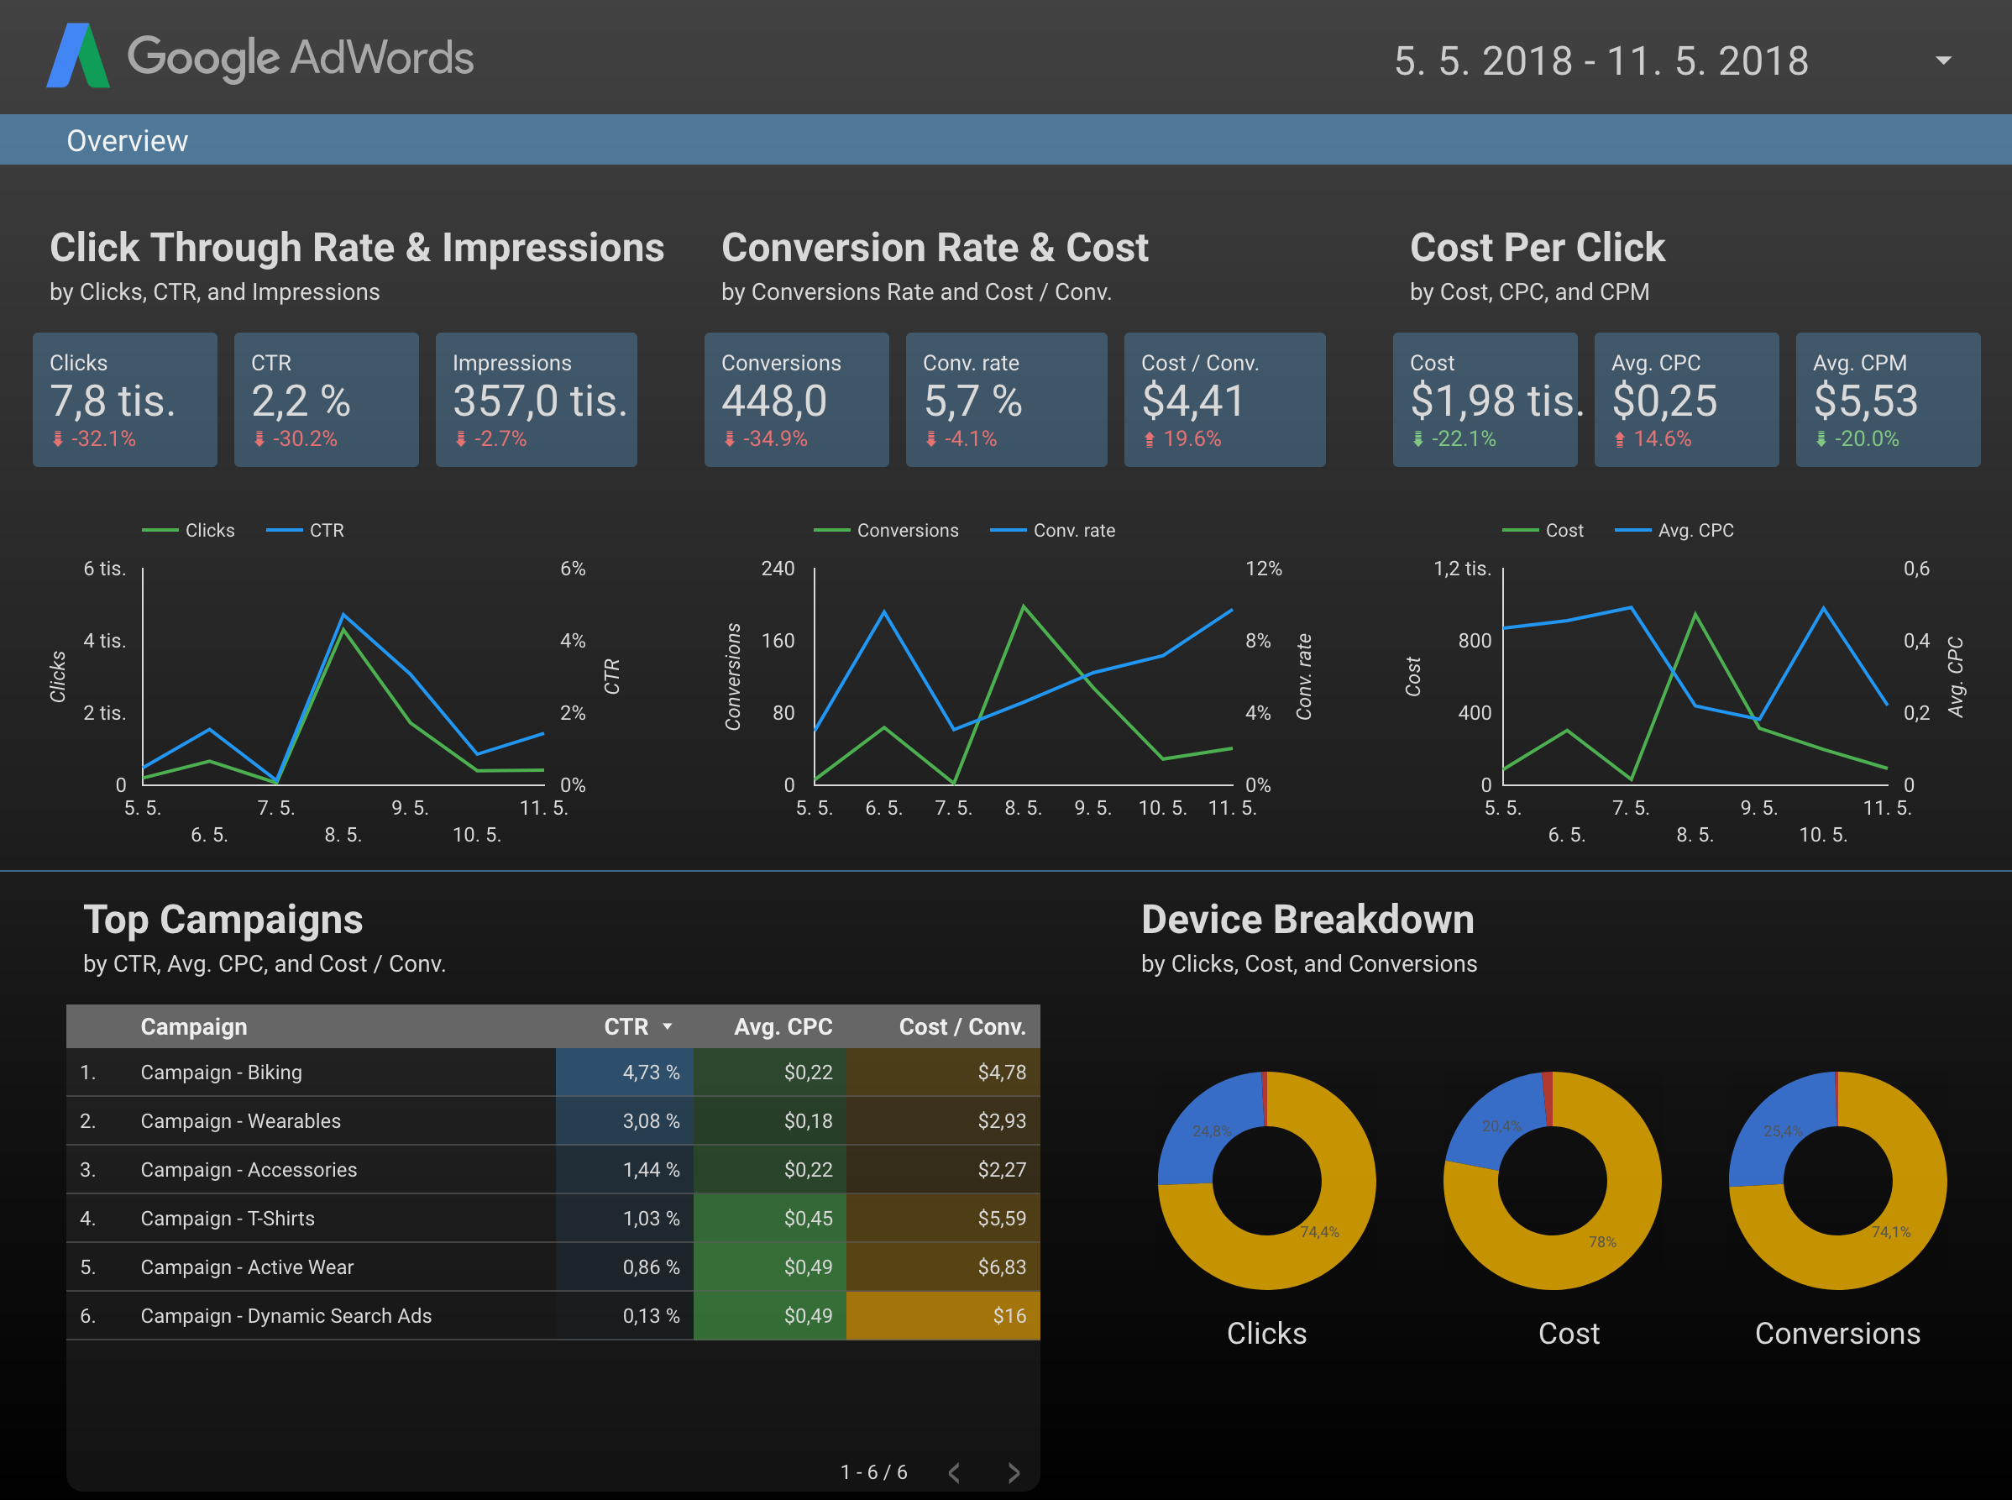Click the red up arrow on Cost / Conv.

(x=1150, y=439)
